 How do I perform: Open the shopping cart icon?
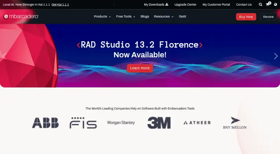click(x=268, y=4)
